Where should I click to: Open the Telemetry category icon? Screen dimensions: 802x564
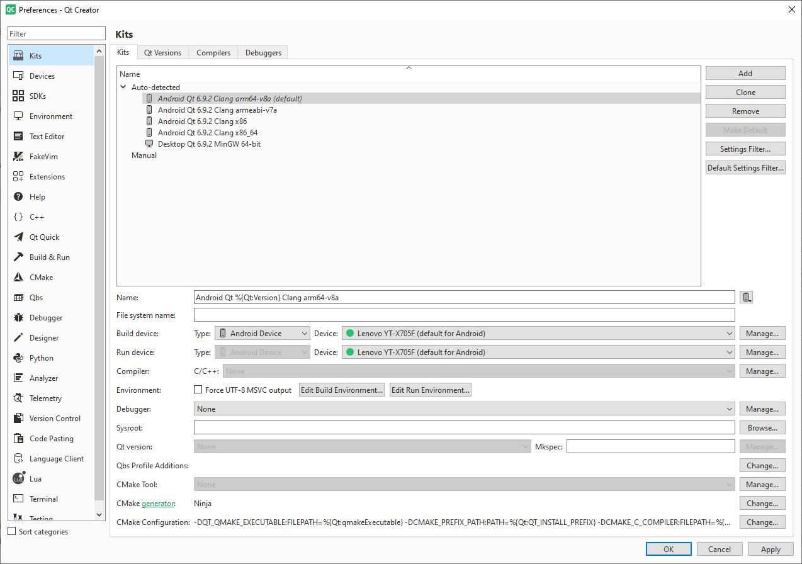18,398
